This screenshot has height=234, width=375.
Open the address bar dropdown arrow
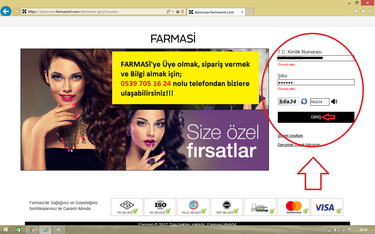tap(173, 12)
